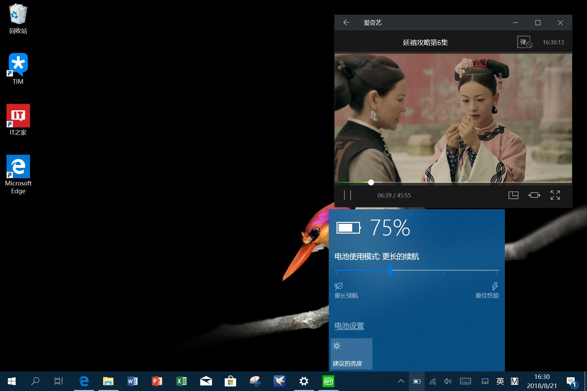Click the show desktop strip on taskbar
Viewport: 587px width, 391px height.
[x=586, y=381]
